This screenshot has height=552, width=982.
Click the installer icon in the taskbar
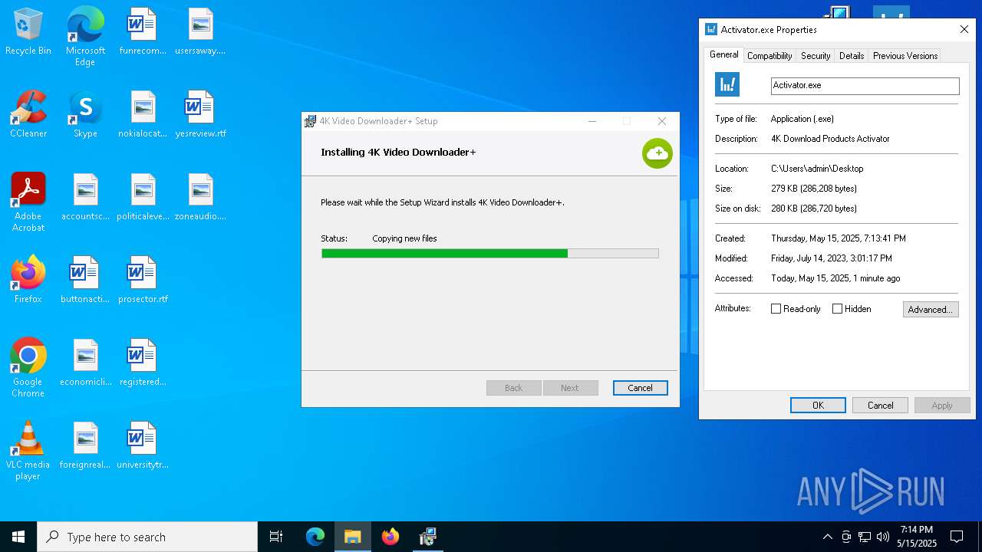[x=428, y=537]
